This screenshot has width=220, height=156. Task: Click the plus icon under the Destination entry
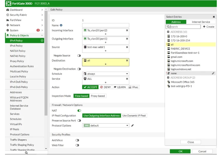[106, 64]
